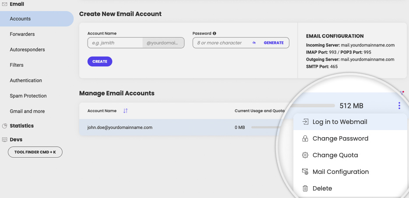Click the Account Name input field
This screenshot has height=198, width=409.
click(x=115, y=43)
